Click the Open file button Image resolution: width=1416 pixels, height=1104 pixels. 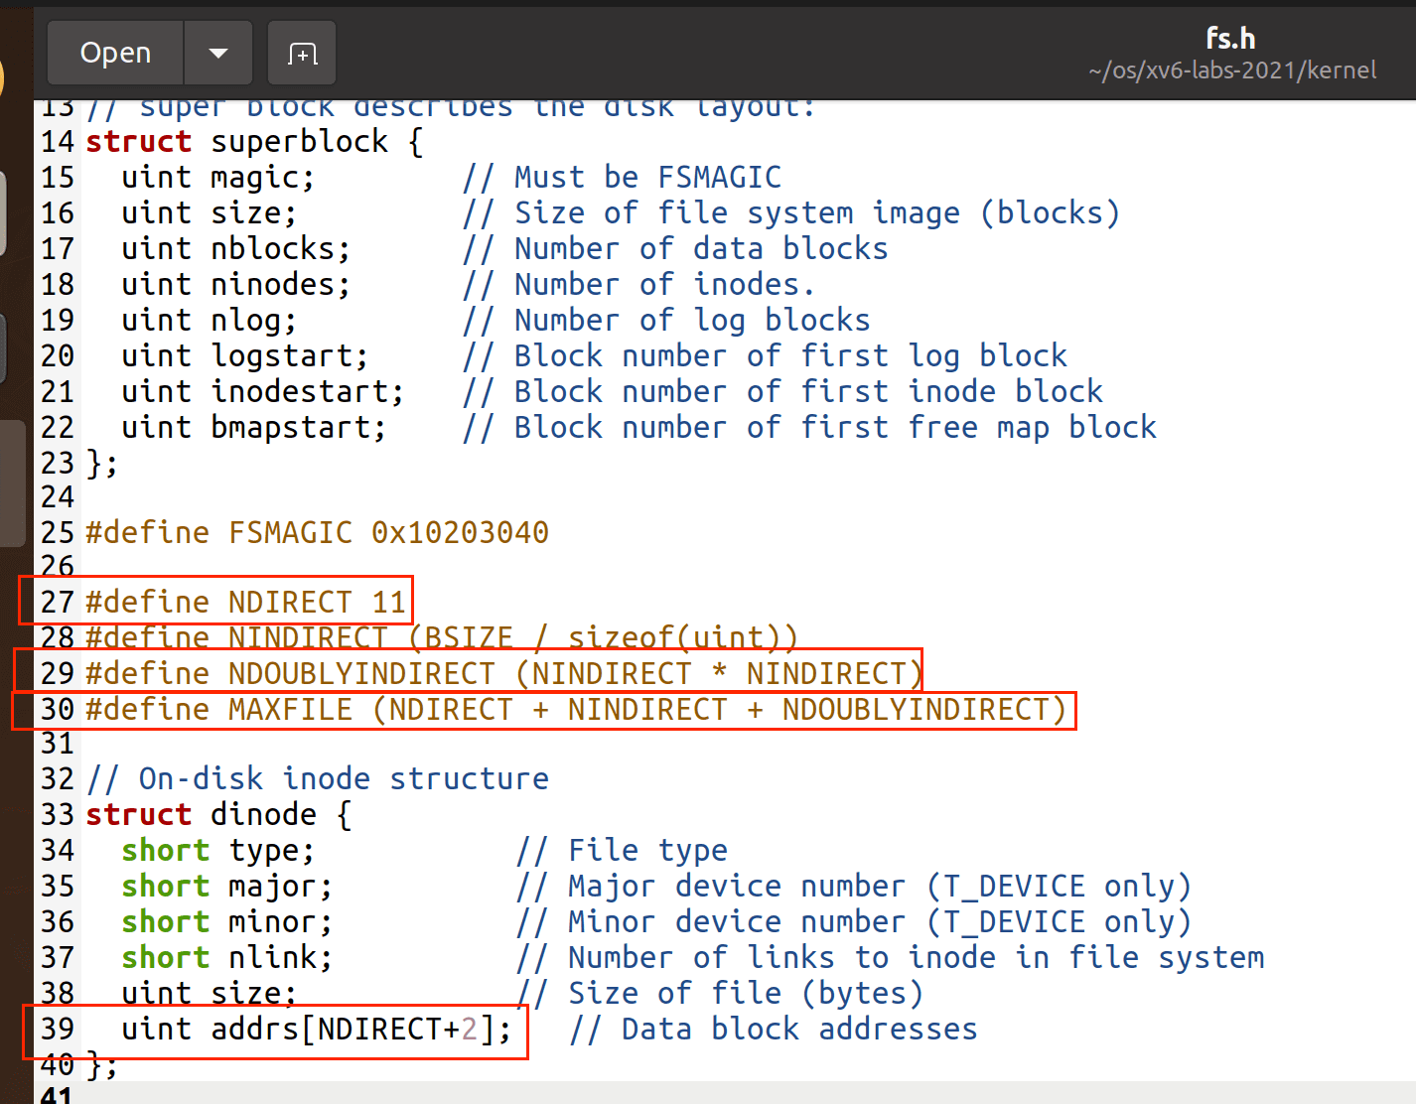pos(115,53)
